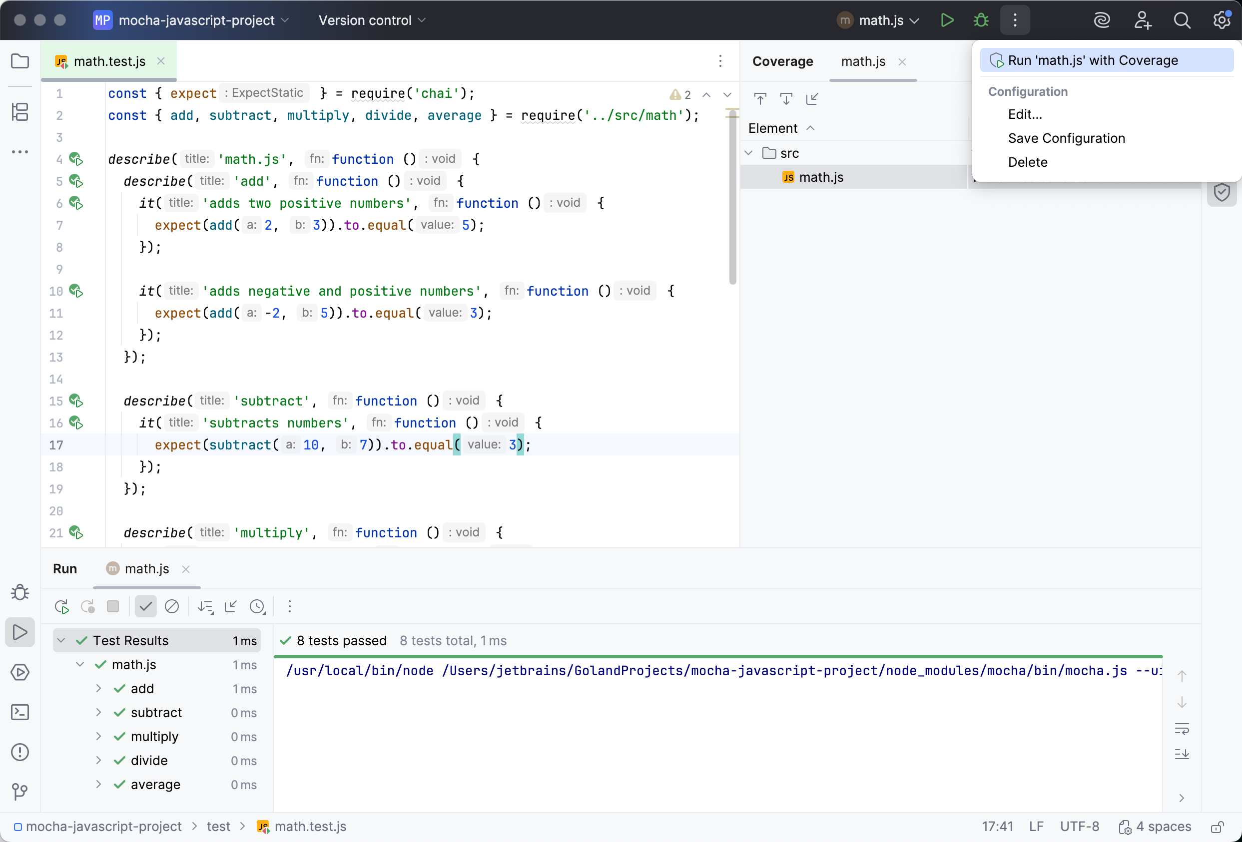
Task: Expand the 'subtract' test group
Action: pyautogui.click(x=98, y=713)
